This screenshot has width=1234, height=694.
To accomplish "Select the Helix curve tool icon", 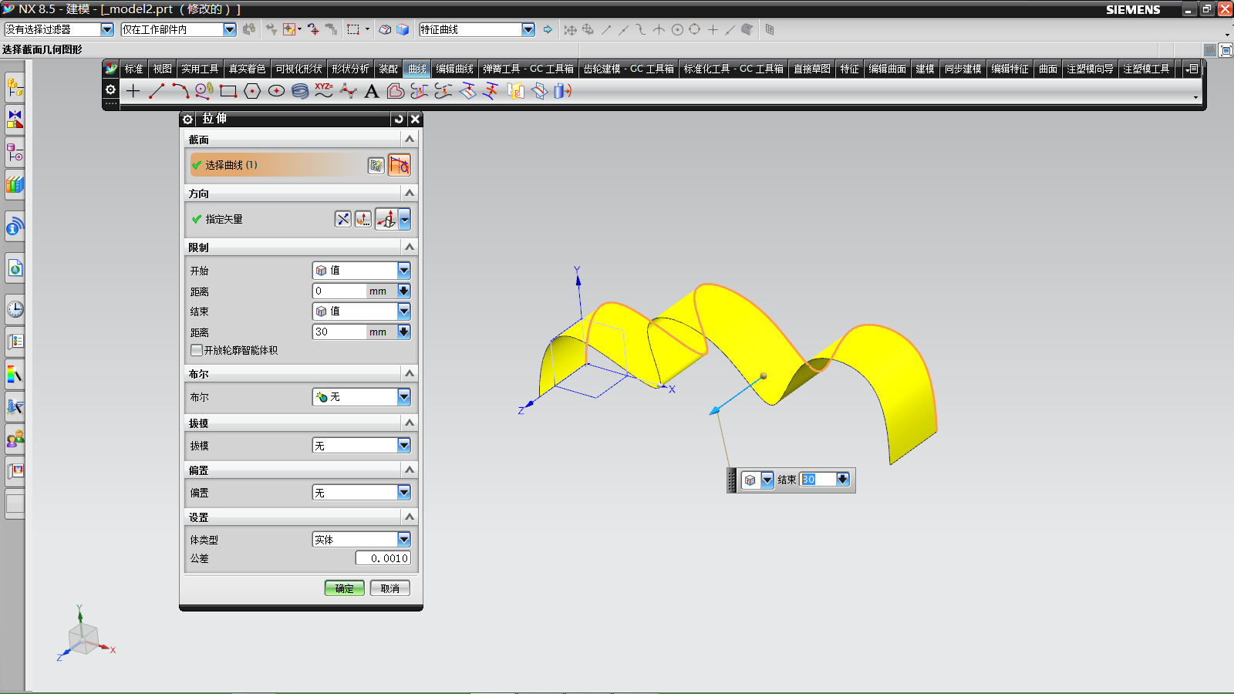I will pos(300,91).
